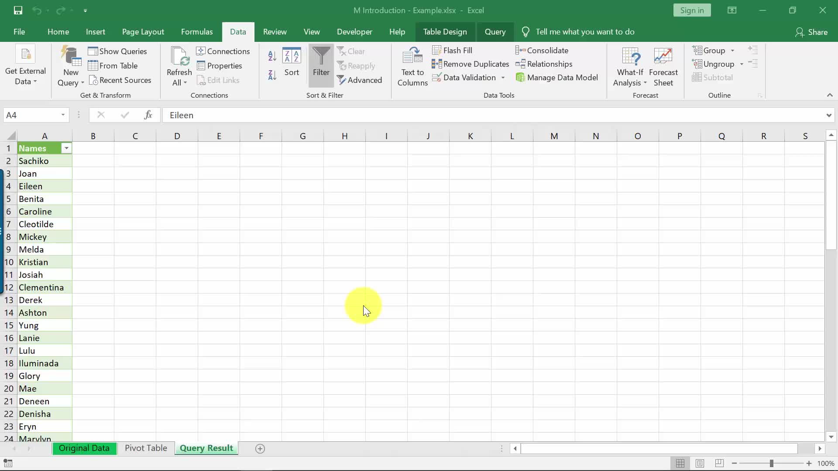Image resolution: width=838 pixels, height=471 pixels.
Task: Open the Formulas ribbon tab
Action: tap(197, 32)
